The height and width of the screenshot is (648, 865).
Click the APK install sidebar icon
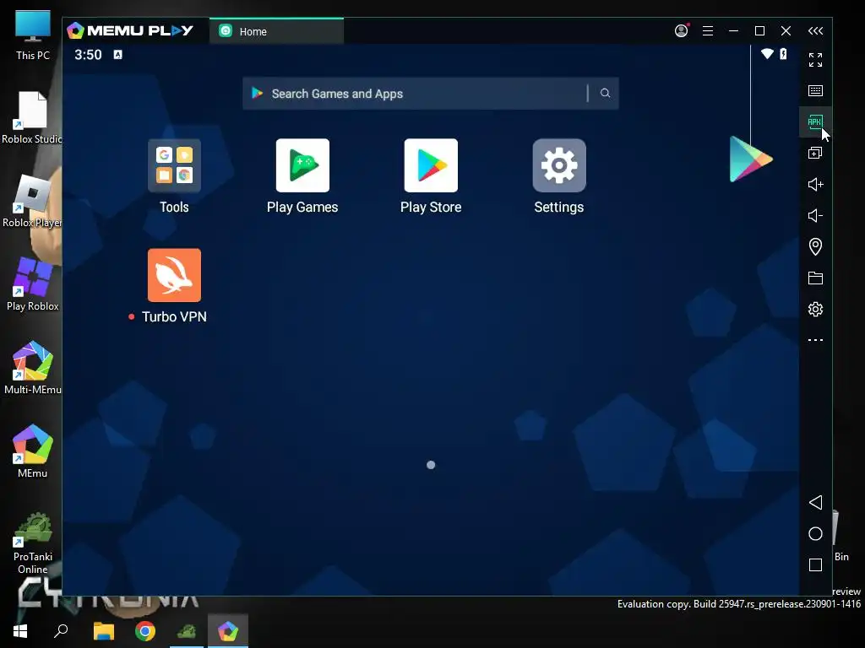tap(815, 121)
